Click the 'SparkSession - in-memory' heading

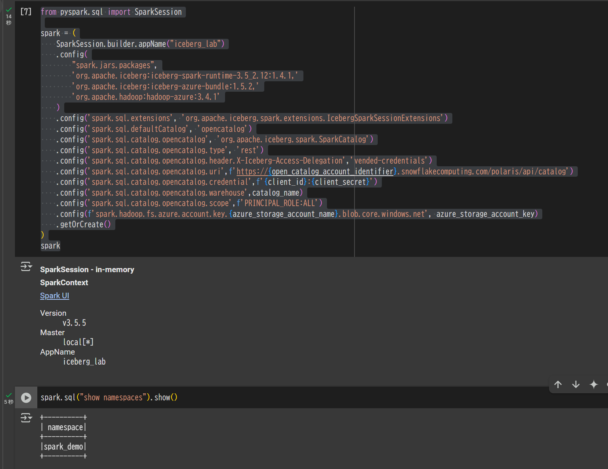point(87,270)
